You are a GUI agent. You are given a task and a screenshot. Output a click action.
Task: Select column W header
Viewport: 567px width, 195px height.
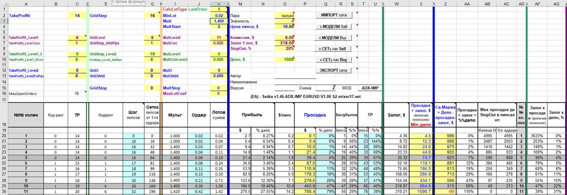pyautogui.click(x=396, y=3)
